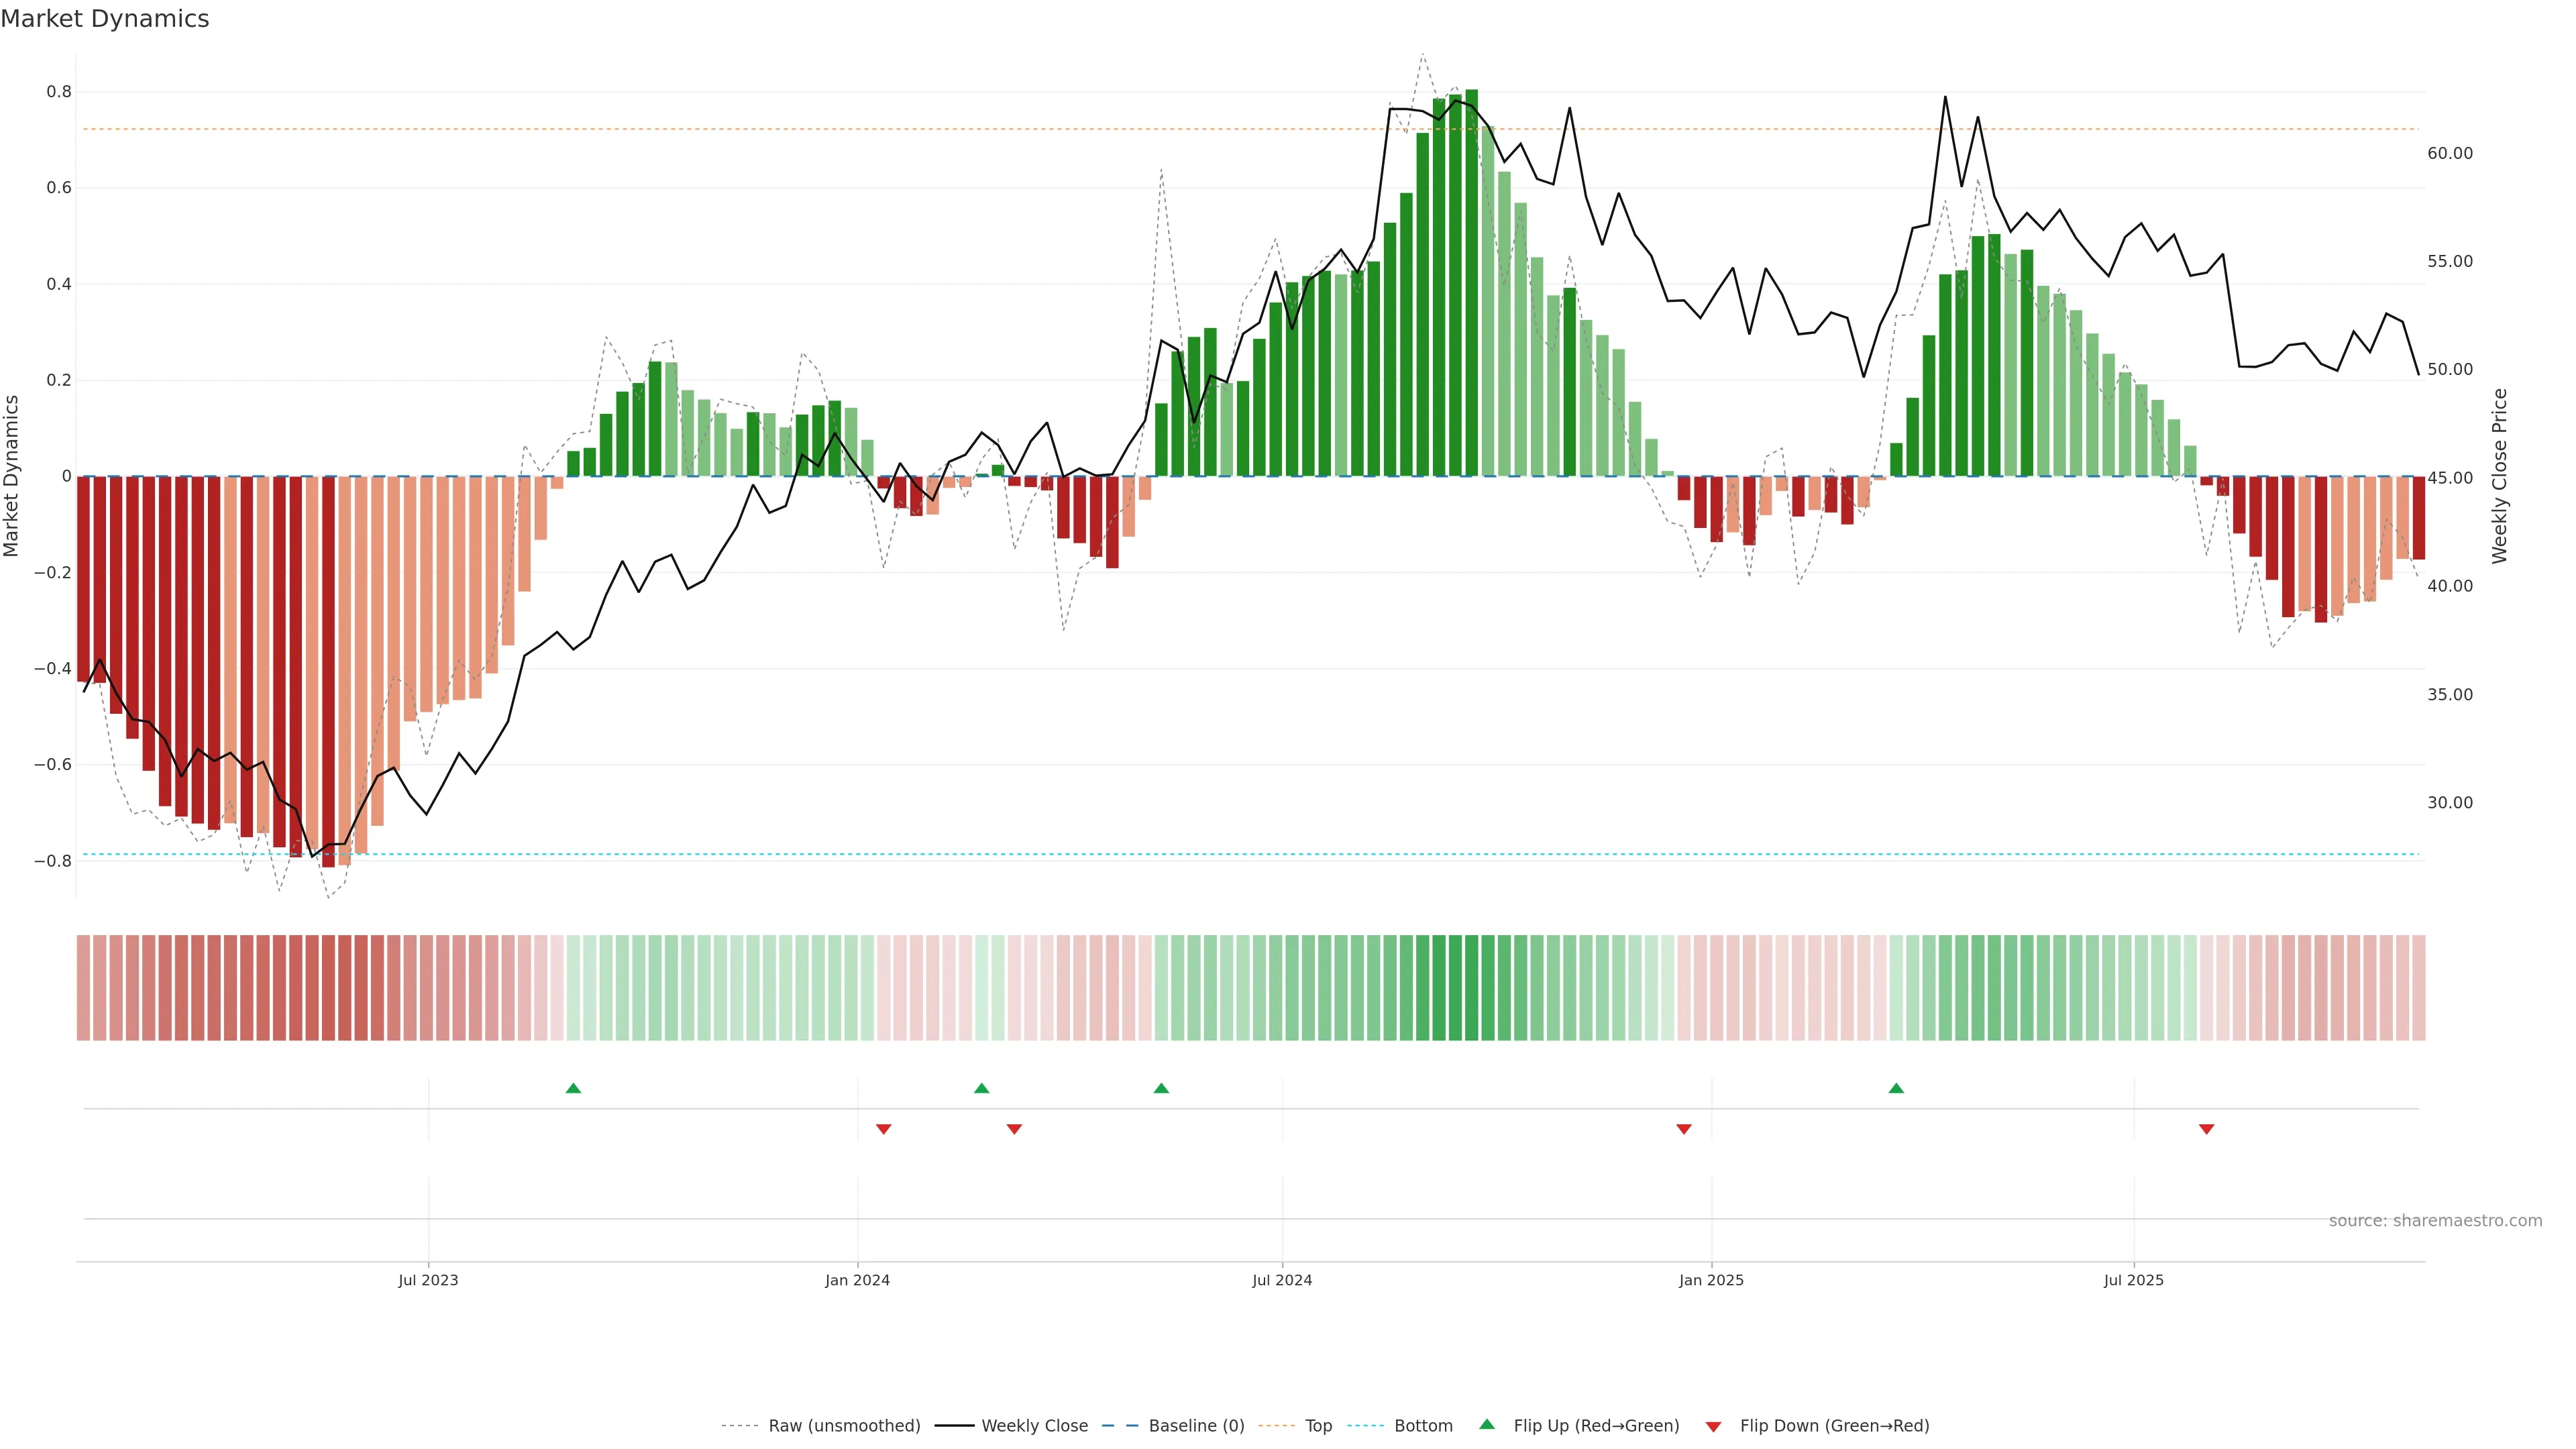Click the flip-up marker near April 2025
The image size is (2576, 1449).
point(1896,1088)
